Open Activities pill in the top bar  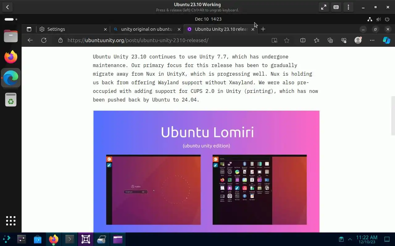(x=11, y=19)
